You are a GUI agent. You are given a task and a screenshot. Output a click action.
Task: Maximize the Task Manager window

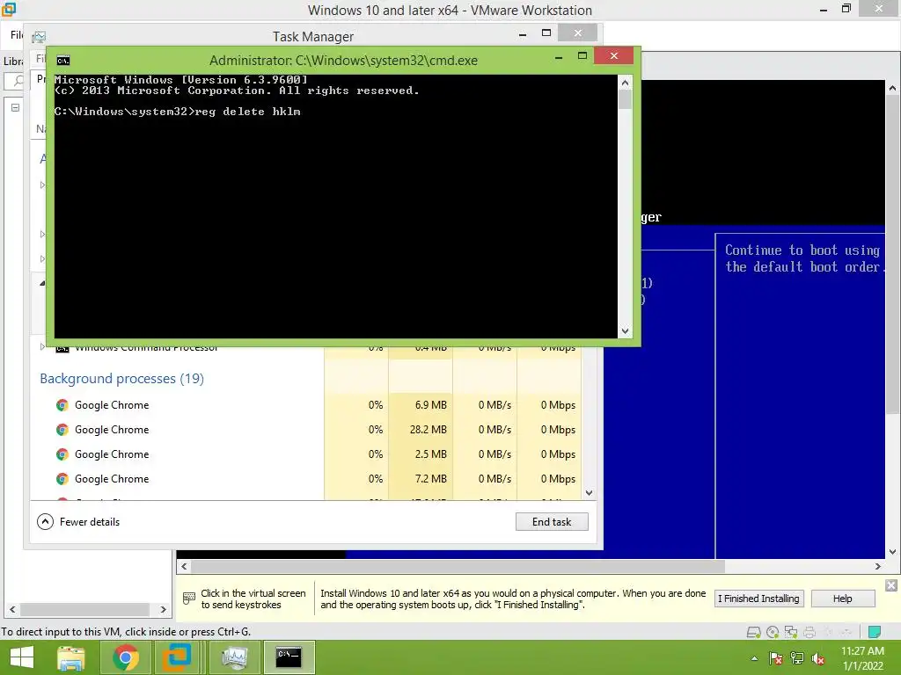point(546,33)
